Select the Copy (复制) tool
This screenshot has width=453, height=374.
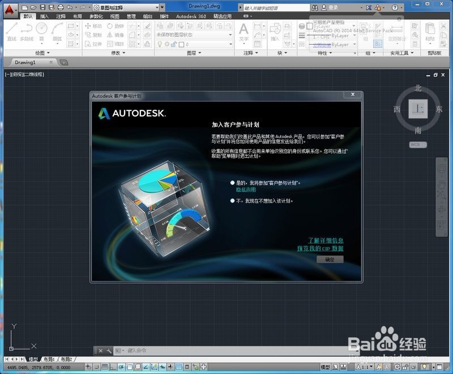pyautogui.click(x=93, y=35)
